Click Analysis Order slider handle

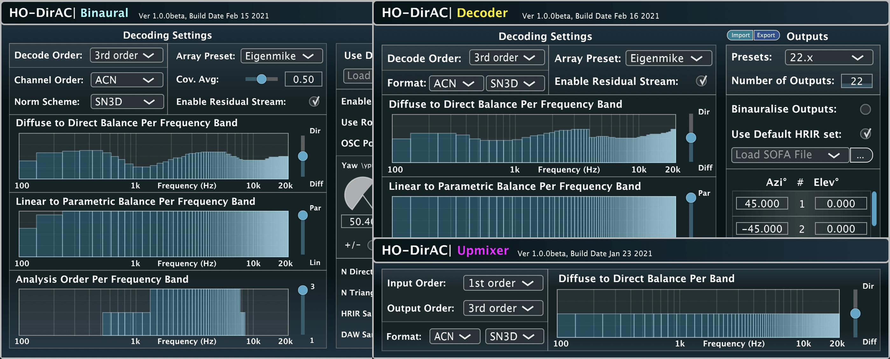(x=302, y=290)
